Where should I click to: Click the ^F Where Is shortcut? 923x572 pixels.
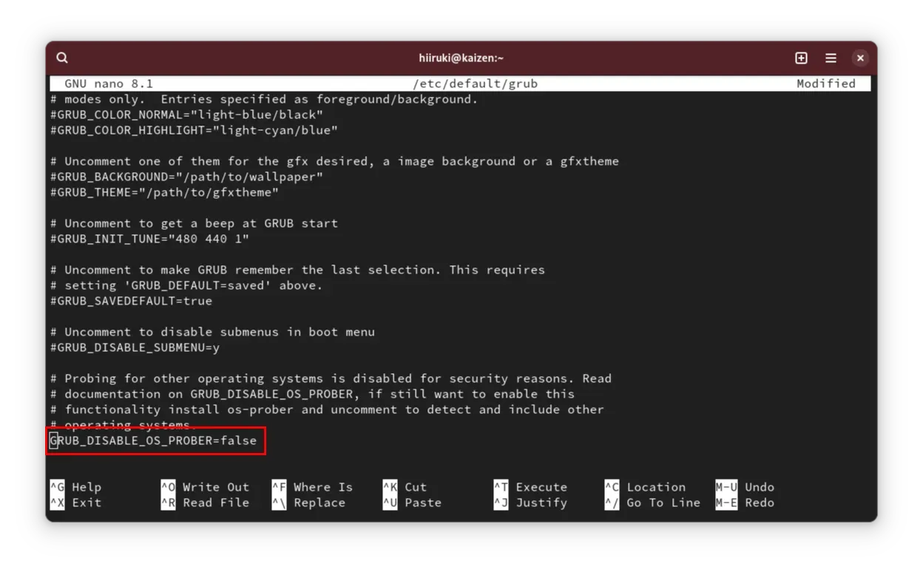(x=312, y=487)
